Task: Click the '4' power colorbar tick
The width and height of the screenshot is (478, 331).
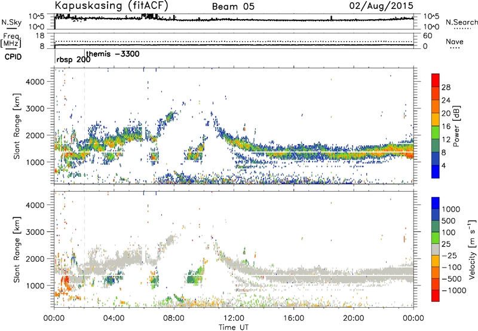Action: [444, 166]
